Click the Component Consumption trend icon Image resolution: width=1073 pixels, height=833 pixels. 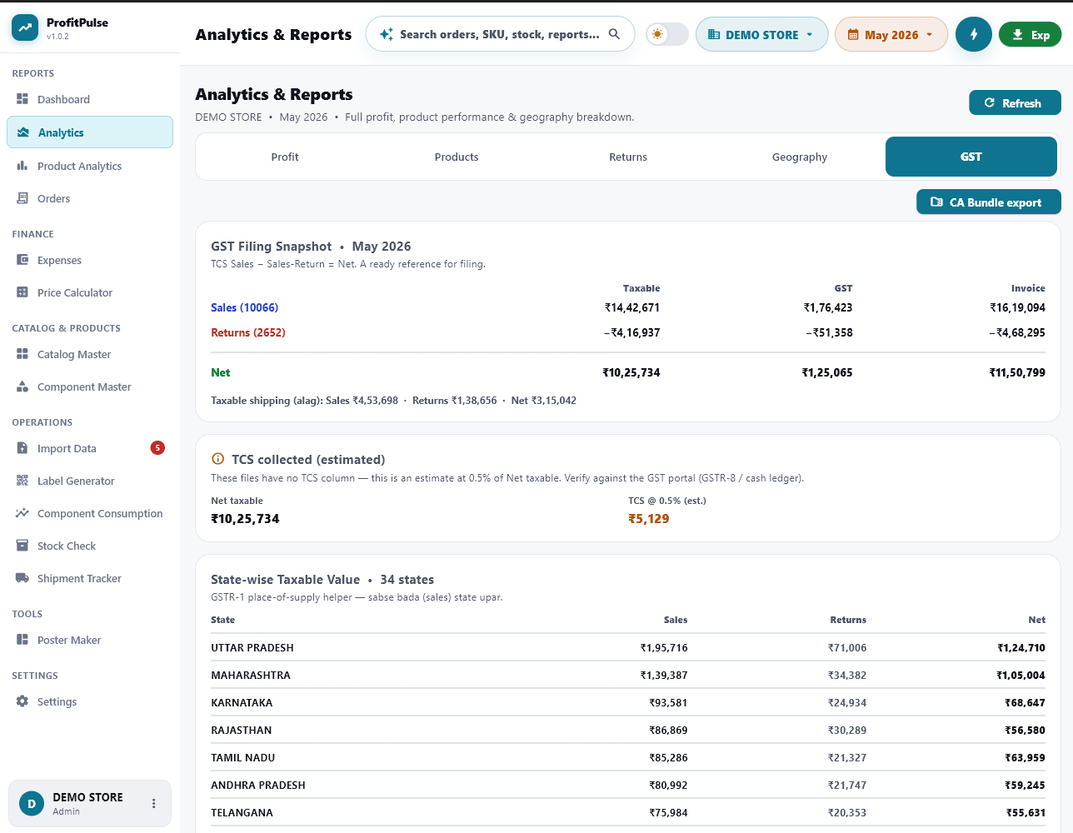point(22,513)
